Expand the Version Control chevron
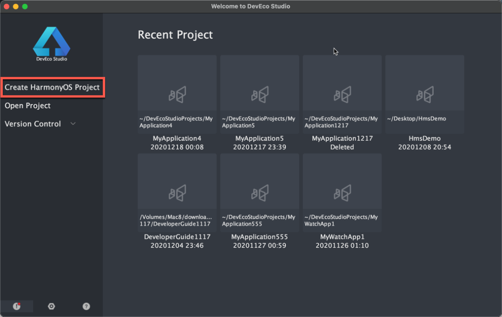 pyautogui.click(x=73, y=123)
